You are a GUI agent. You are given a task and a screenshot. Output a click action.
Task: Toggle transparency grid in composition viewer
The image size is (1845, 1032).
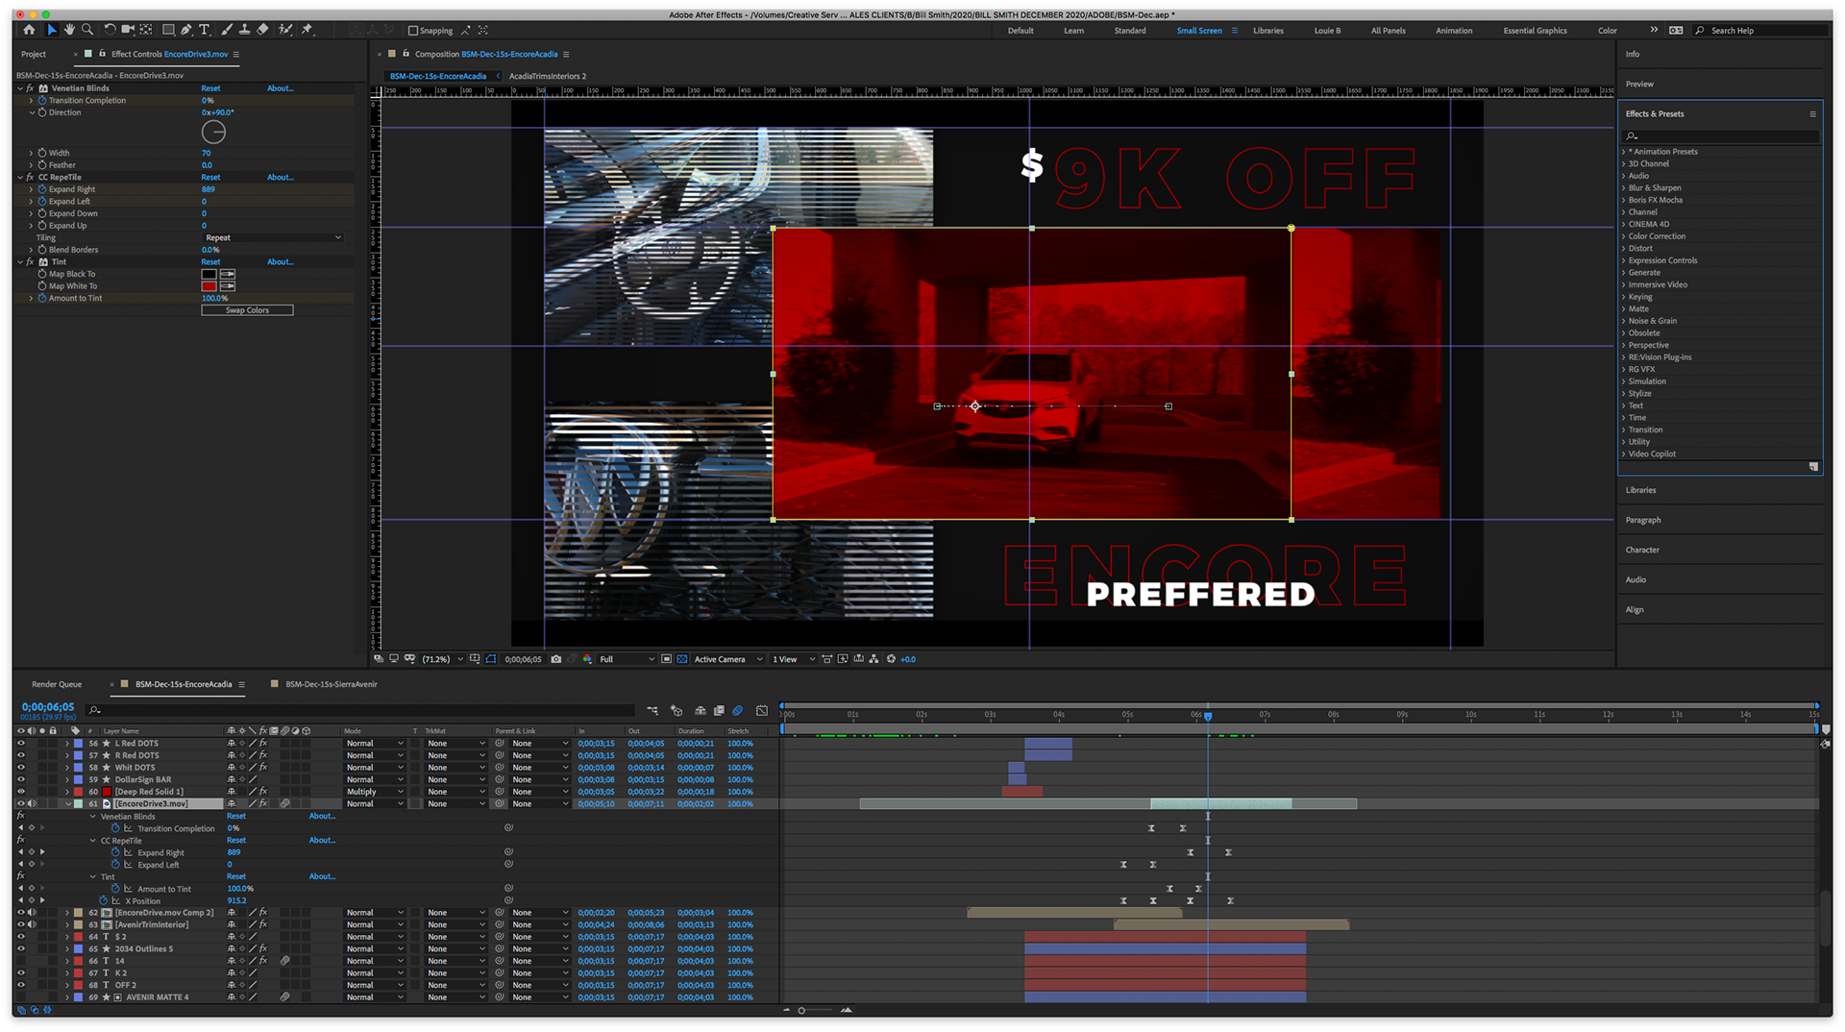(x=682, y=659)
